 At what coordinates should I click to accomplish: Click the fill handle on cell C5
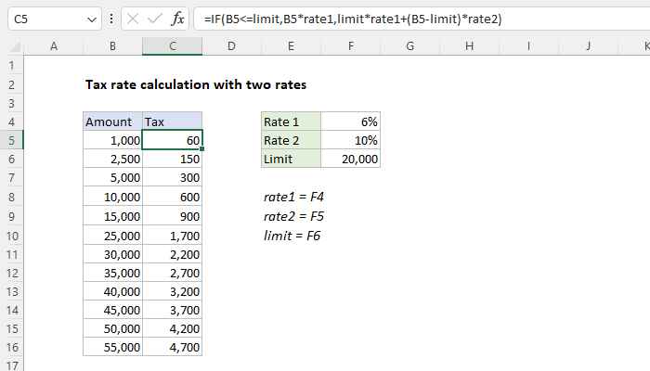(x=201, y=149)
